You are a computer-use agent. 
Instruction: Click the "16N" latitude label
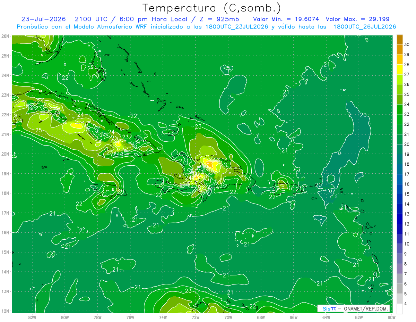pyautogui.click(x=5, y=232)
